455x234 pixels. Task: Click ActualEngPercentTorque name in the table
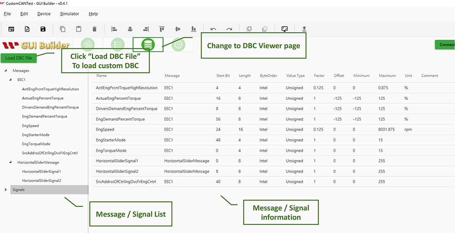119,98
